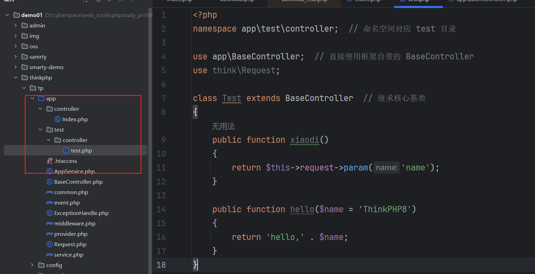Click the php icon beside event.php
Screen dimensions: 535x274
50,202
